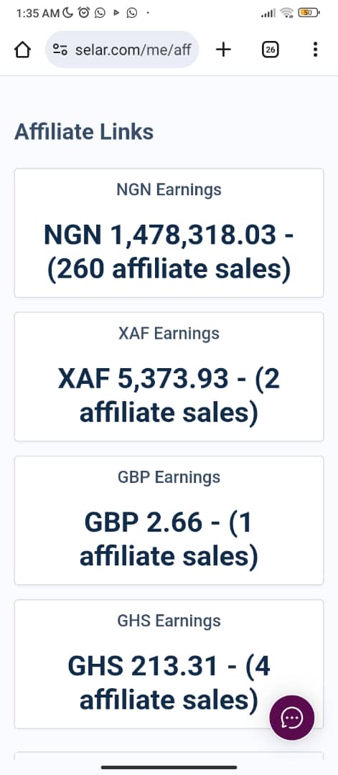This screenshot has width=338, height=775.
Task: Open the browser three-dot menu
Action: click(315, 50)
